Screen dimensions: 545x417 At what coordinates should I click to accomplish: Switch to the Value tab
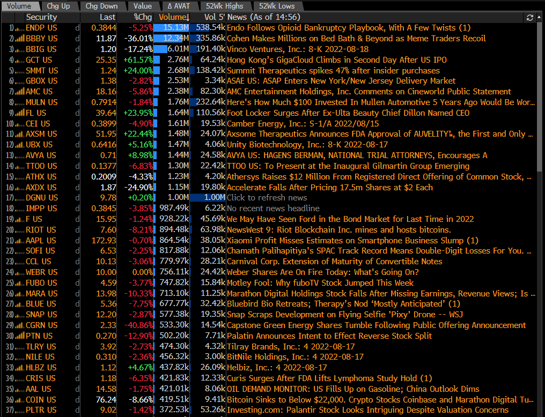[x=143, y=6]
